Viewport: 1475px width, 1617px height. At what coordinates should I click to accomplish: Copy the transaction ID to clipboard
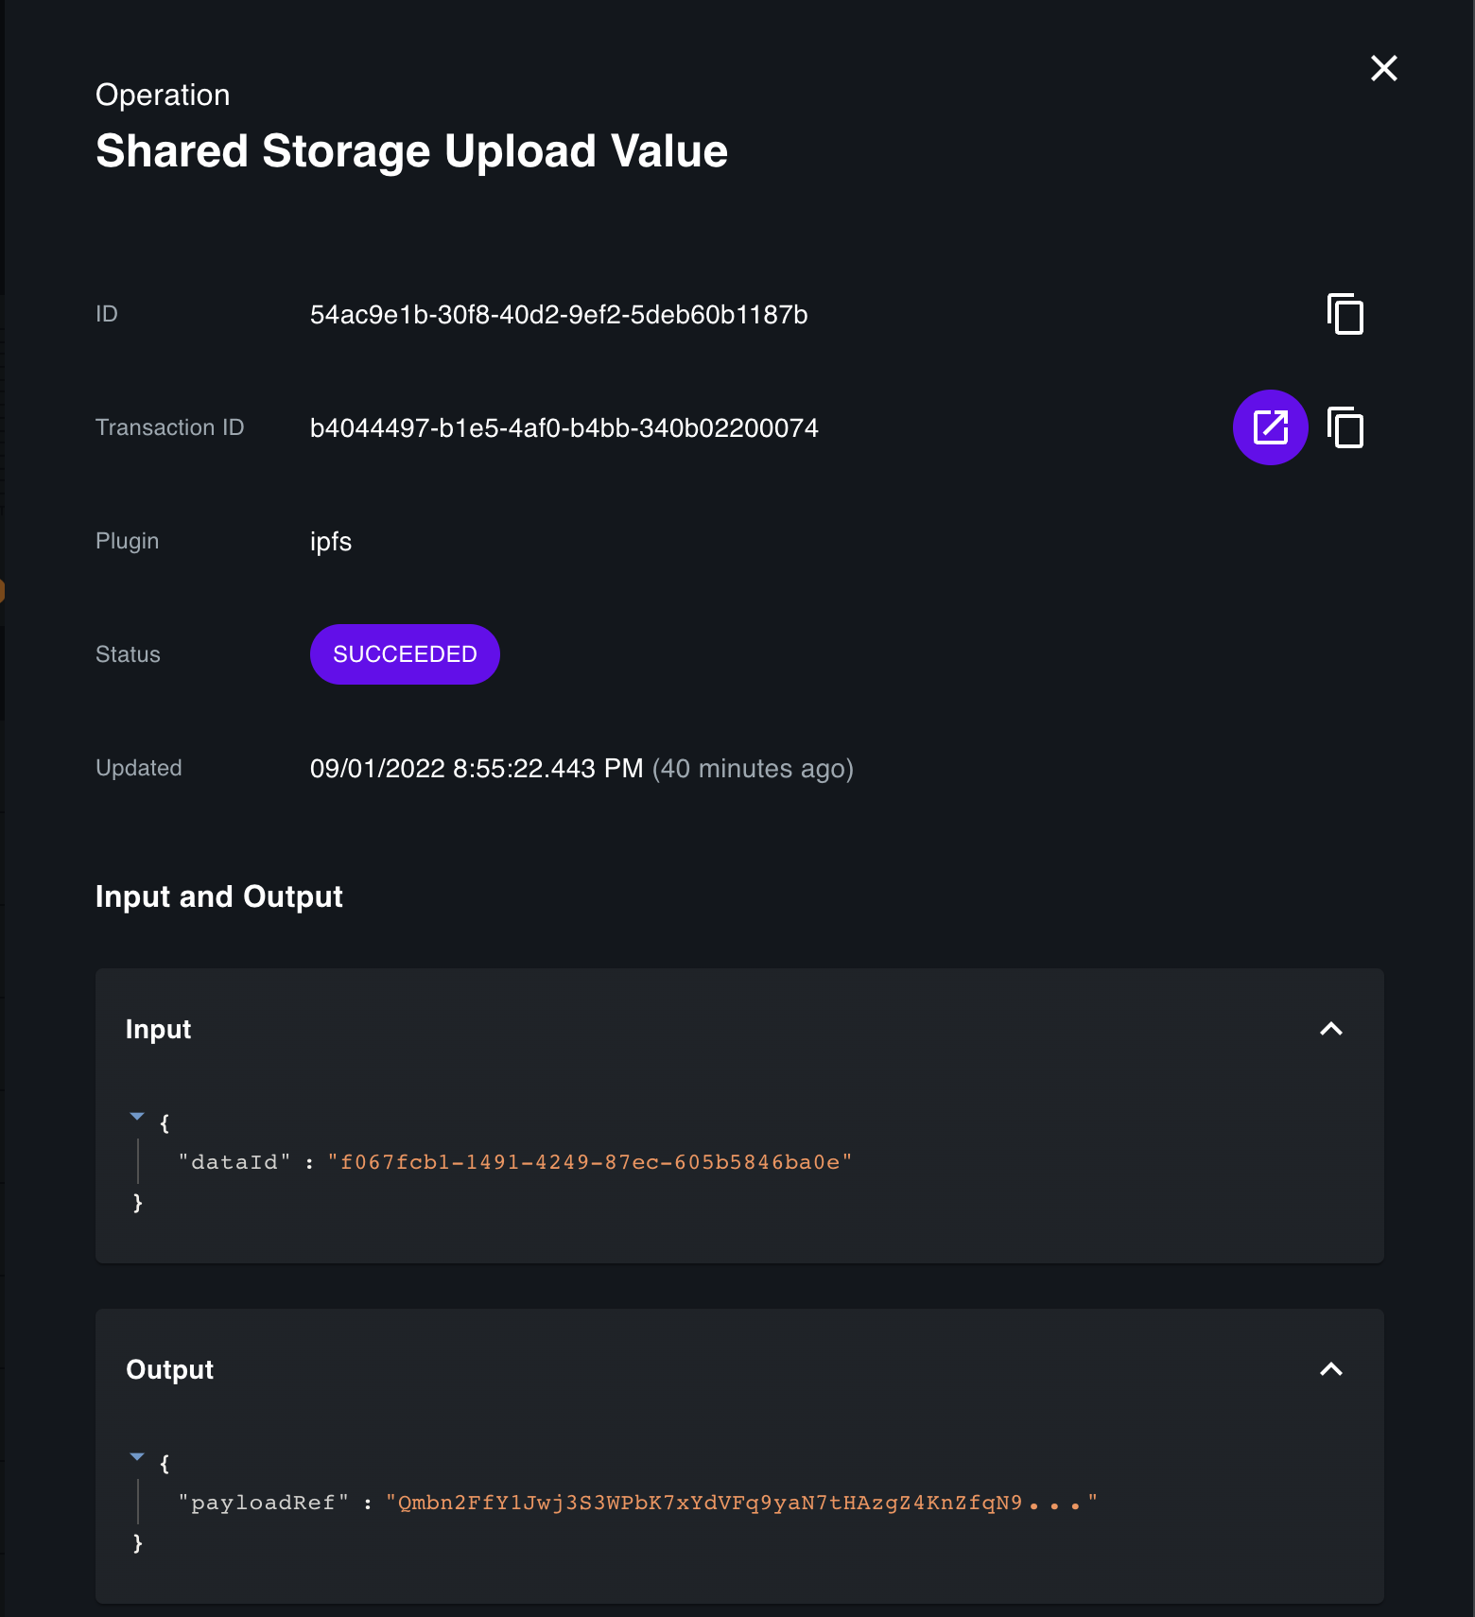click(x=1345, y=427)
